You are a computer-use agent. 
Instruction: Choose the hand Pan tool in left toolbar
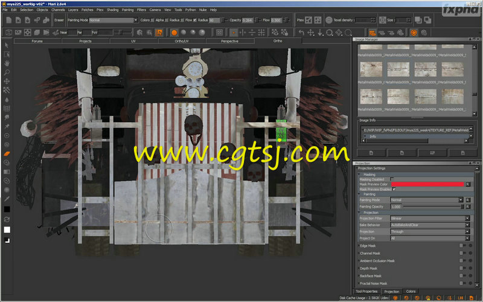[7, 63]
